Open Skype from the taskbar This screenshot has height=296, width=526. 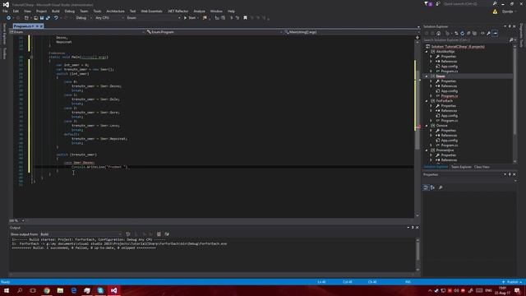(100, 290)
